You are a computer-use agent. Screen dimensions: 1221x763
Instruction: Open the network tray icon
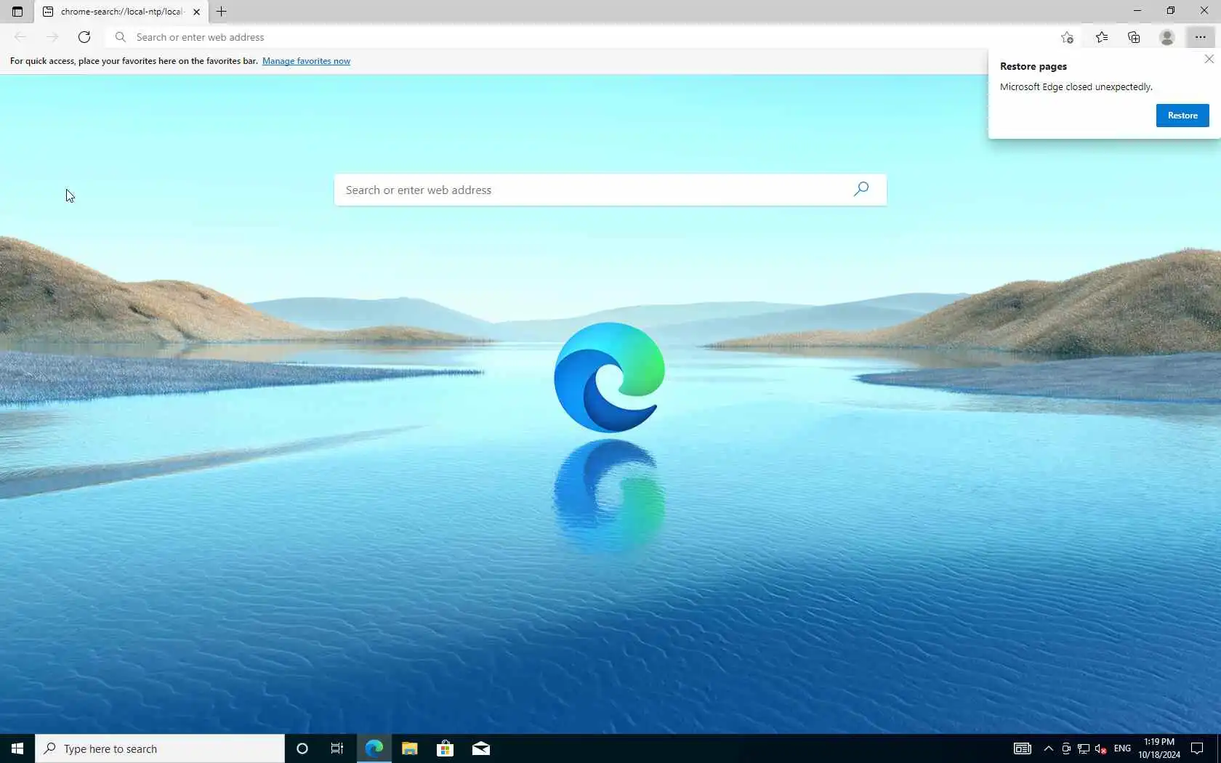(1084, 748)
